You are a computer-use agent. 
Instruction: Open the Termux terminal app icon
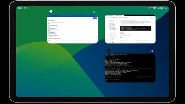(x=109, y=51)
